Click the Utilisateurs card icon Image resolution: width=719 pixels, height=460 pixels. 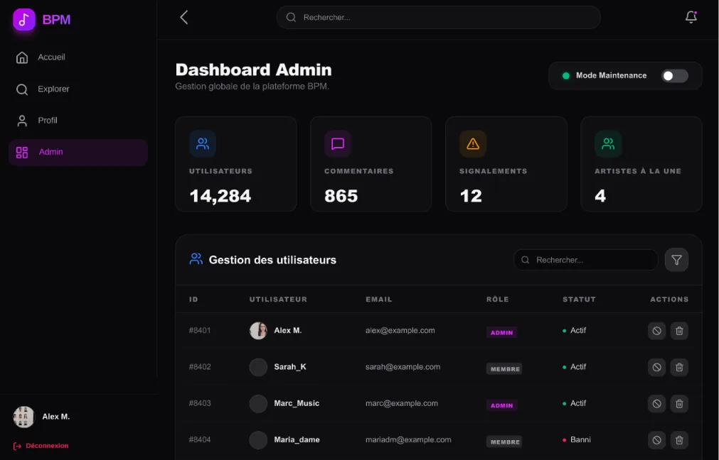(x=203, y=143)
